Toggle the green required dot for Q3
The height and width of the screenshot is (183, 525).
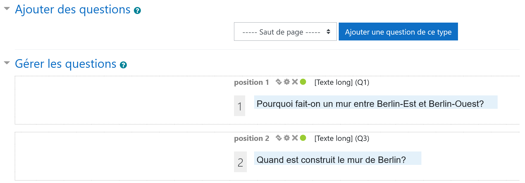[303, 138]
